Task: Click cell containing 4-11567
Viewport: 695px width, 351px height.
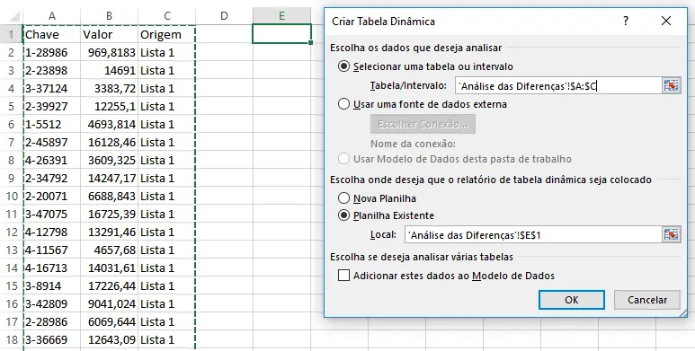Action: click(x=52, y=250)
